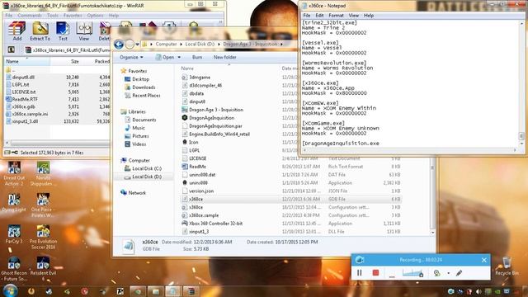The width and height of the screenshot is (528, 297).
Task: Click the webcam icon in recorder toolbar
Action: pos(436,273)
